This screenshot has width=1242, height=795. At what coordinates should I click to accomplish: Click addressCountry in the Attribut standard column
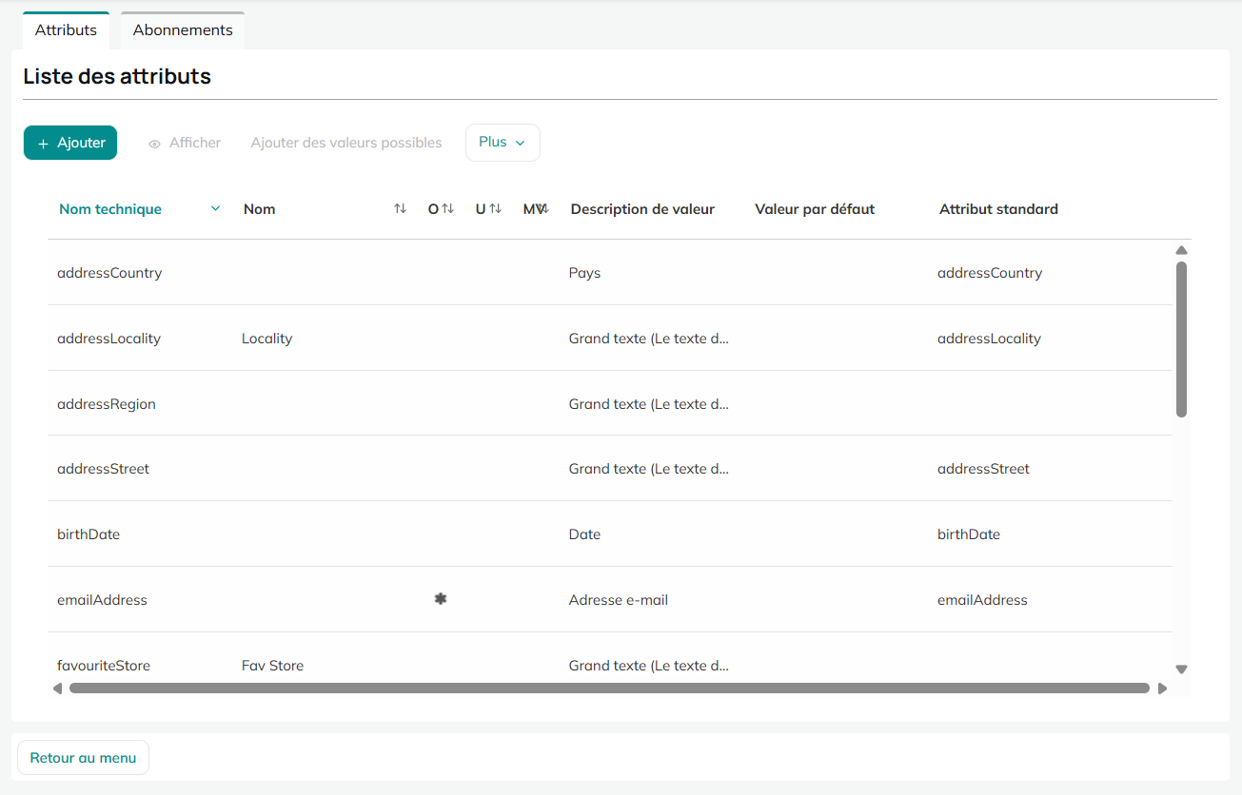pos(990,273)
